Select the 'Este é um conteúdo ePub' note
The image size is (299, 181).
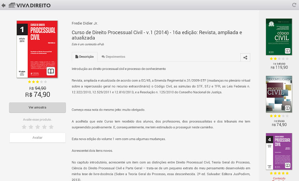88,44
